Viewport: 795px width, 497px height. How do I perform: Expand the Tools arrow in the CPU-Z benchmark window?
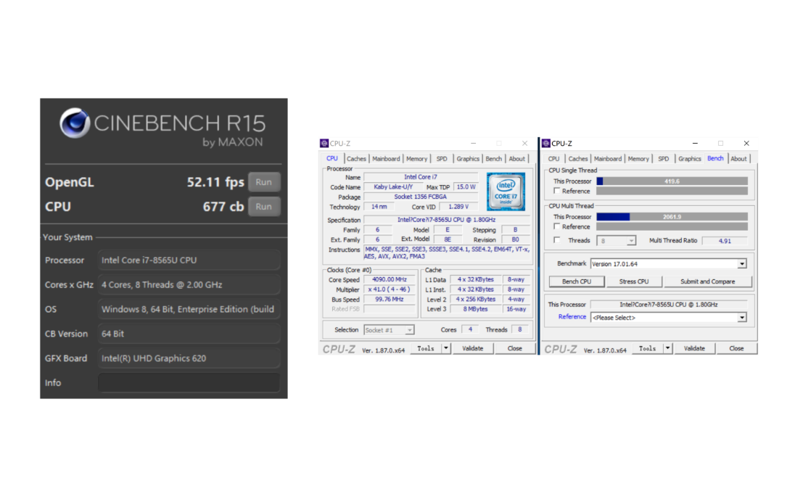(668, 348)
